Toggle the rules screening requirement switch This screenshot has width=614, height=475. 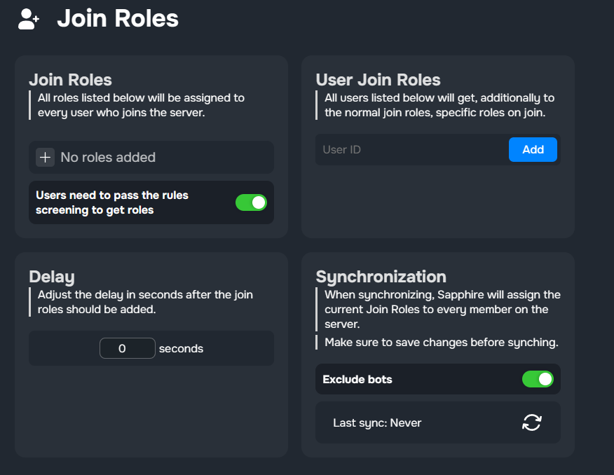click(x=251, y=202)
